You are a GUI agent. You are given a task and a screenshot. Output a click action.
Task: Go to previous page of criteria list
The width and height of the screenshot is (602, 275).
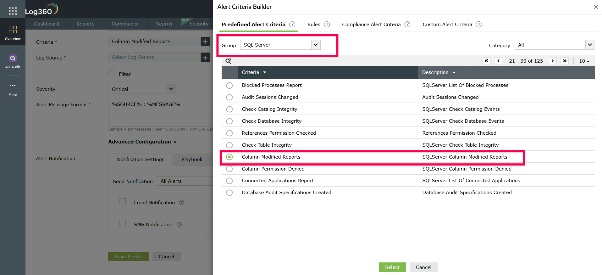point(498,61)
